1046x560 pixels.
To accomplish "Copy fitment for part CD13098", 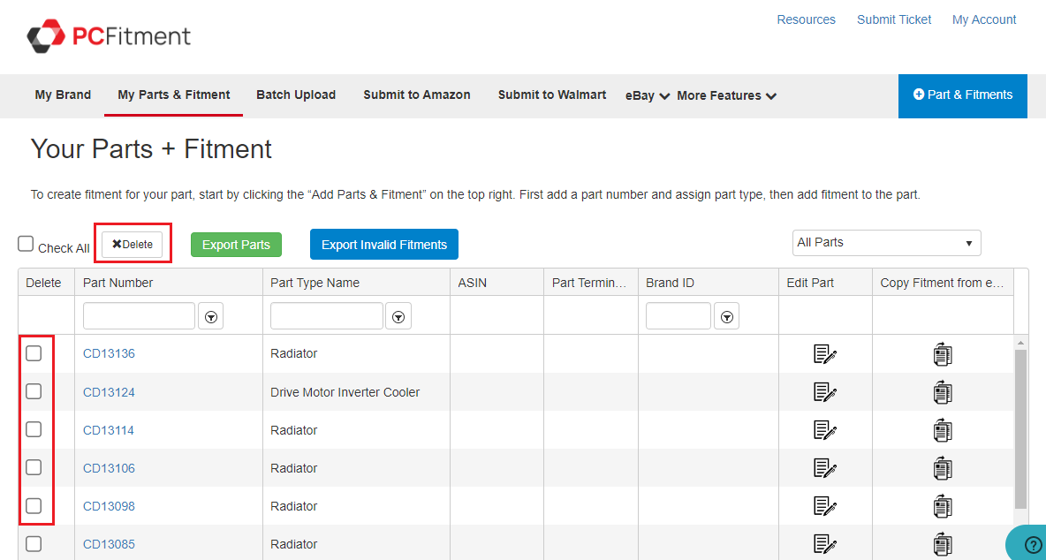I will (943, 506).
